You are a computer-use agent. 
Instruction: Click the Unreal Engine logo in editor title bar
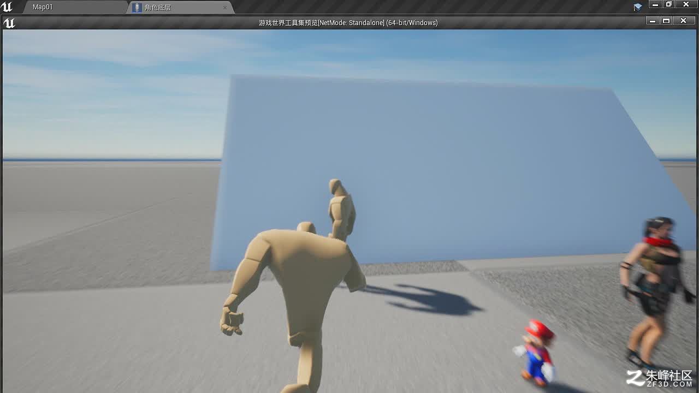point(7,7)
